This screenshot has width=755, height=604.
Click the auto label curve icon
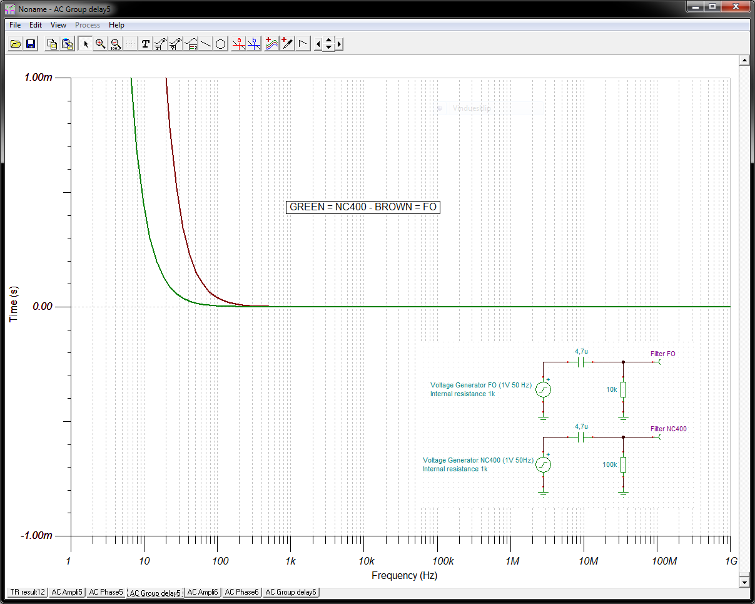161,44
